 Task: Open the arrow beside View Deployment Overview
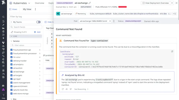(x=172, y=3)
